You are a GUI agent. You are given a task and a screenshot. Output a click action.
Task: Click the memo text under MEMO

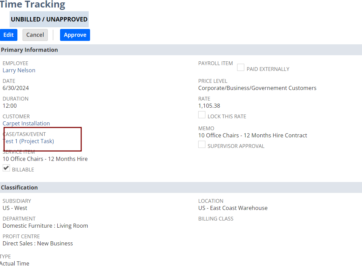[252, 135]
